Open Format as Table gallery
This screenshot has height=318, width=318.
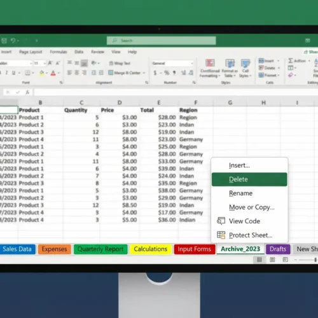pyautogui.click(x=230, y=68)
